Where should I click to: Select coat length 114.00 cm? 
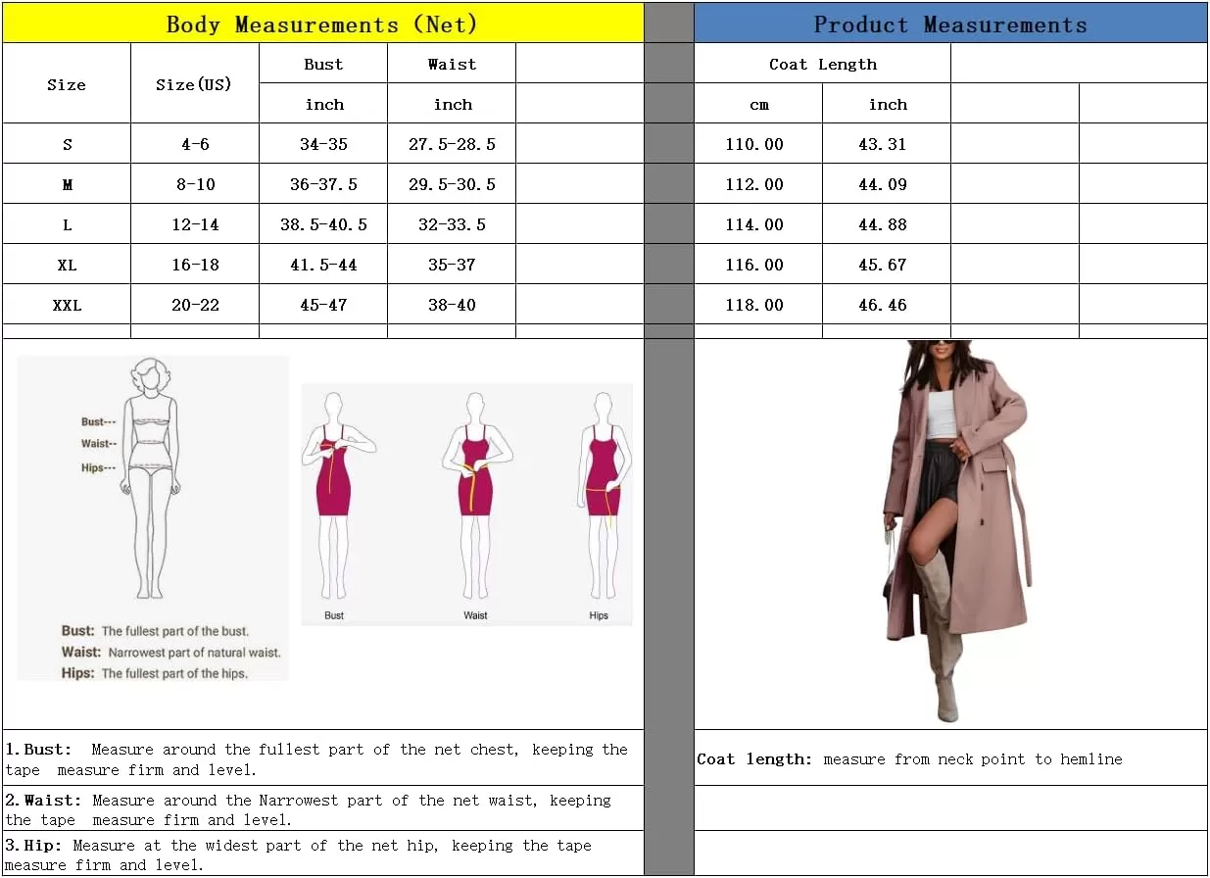point(758,224)
